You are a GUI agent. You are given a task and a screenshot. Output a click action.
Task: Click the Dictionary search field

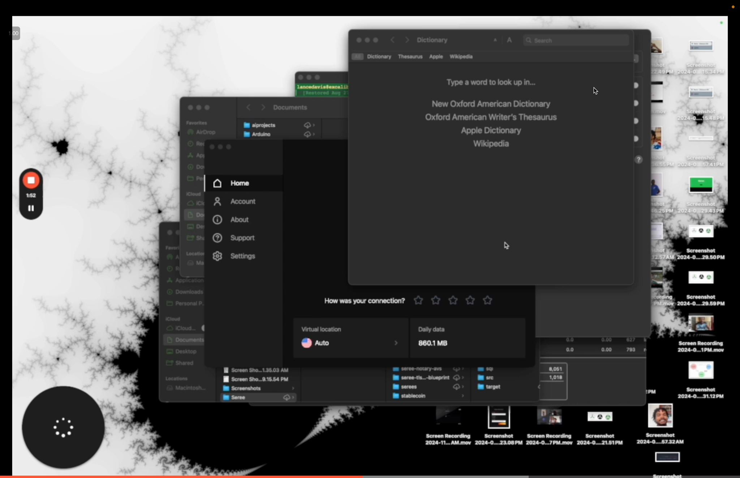pyautogui.click(x=576, y=40)
